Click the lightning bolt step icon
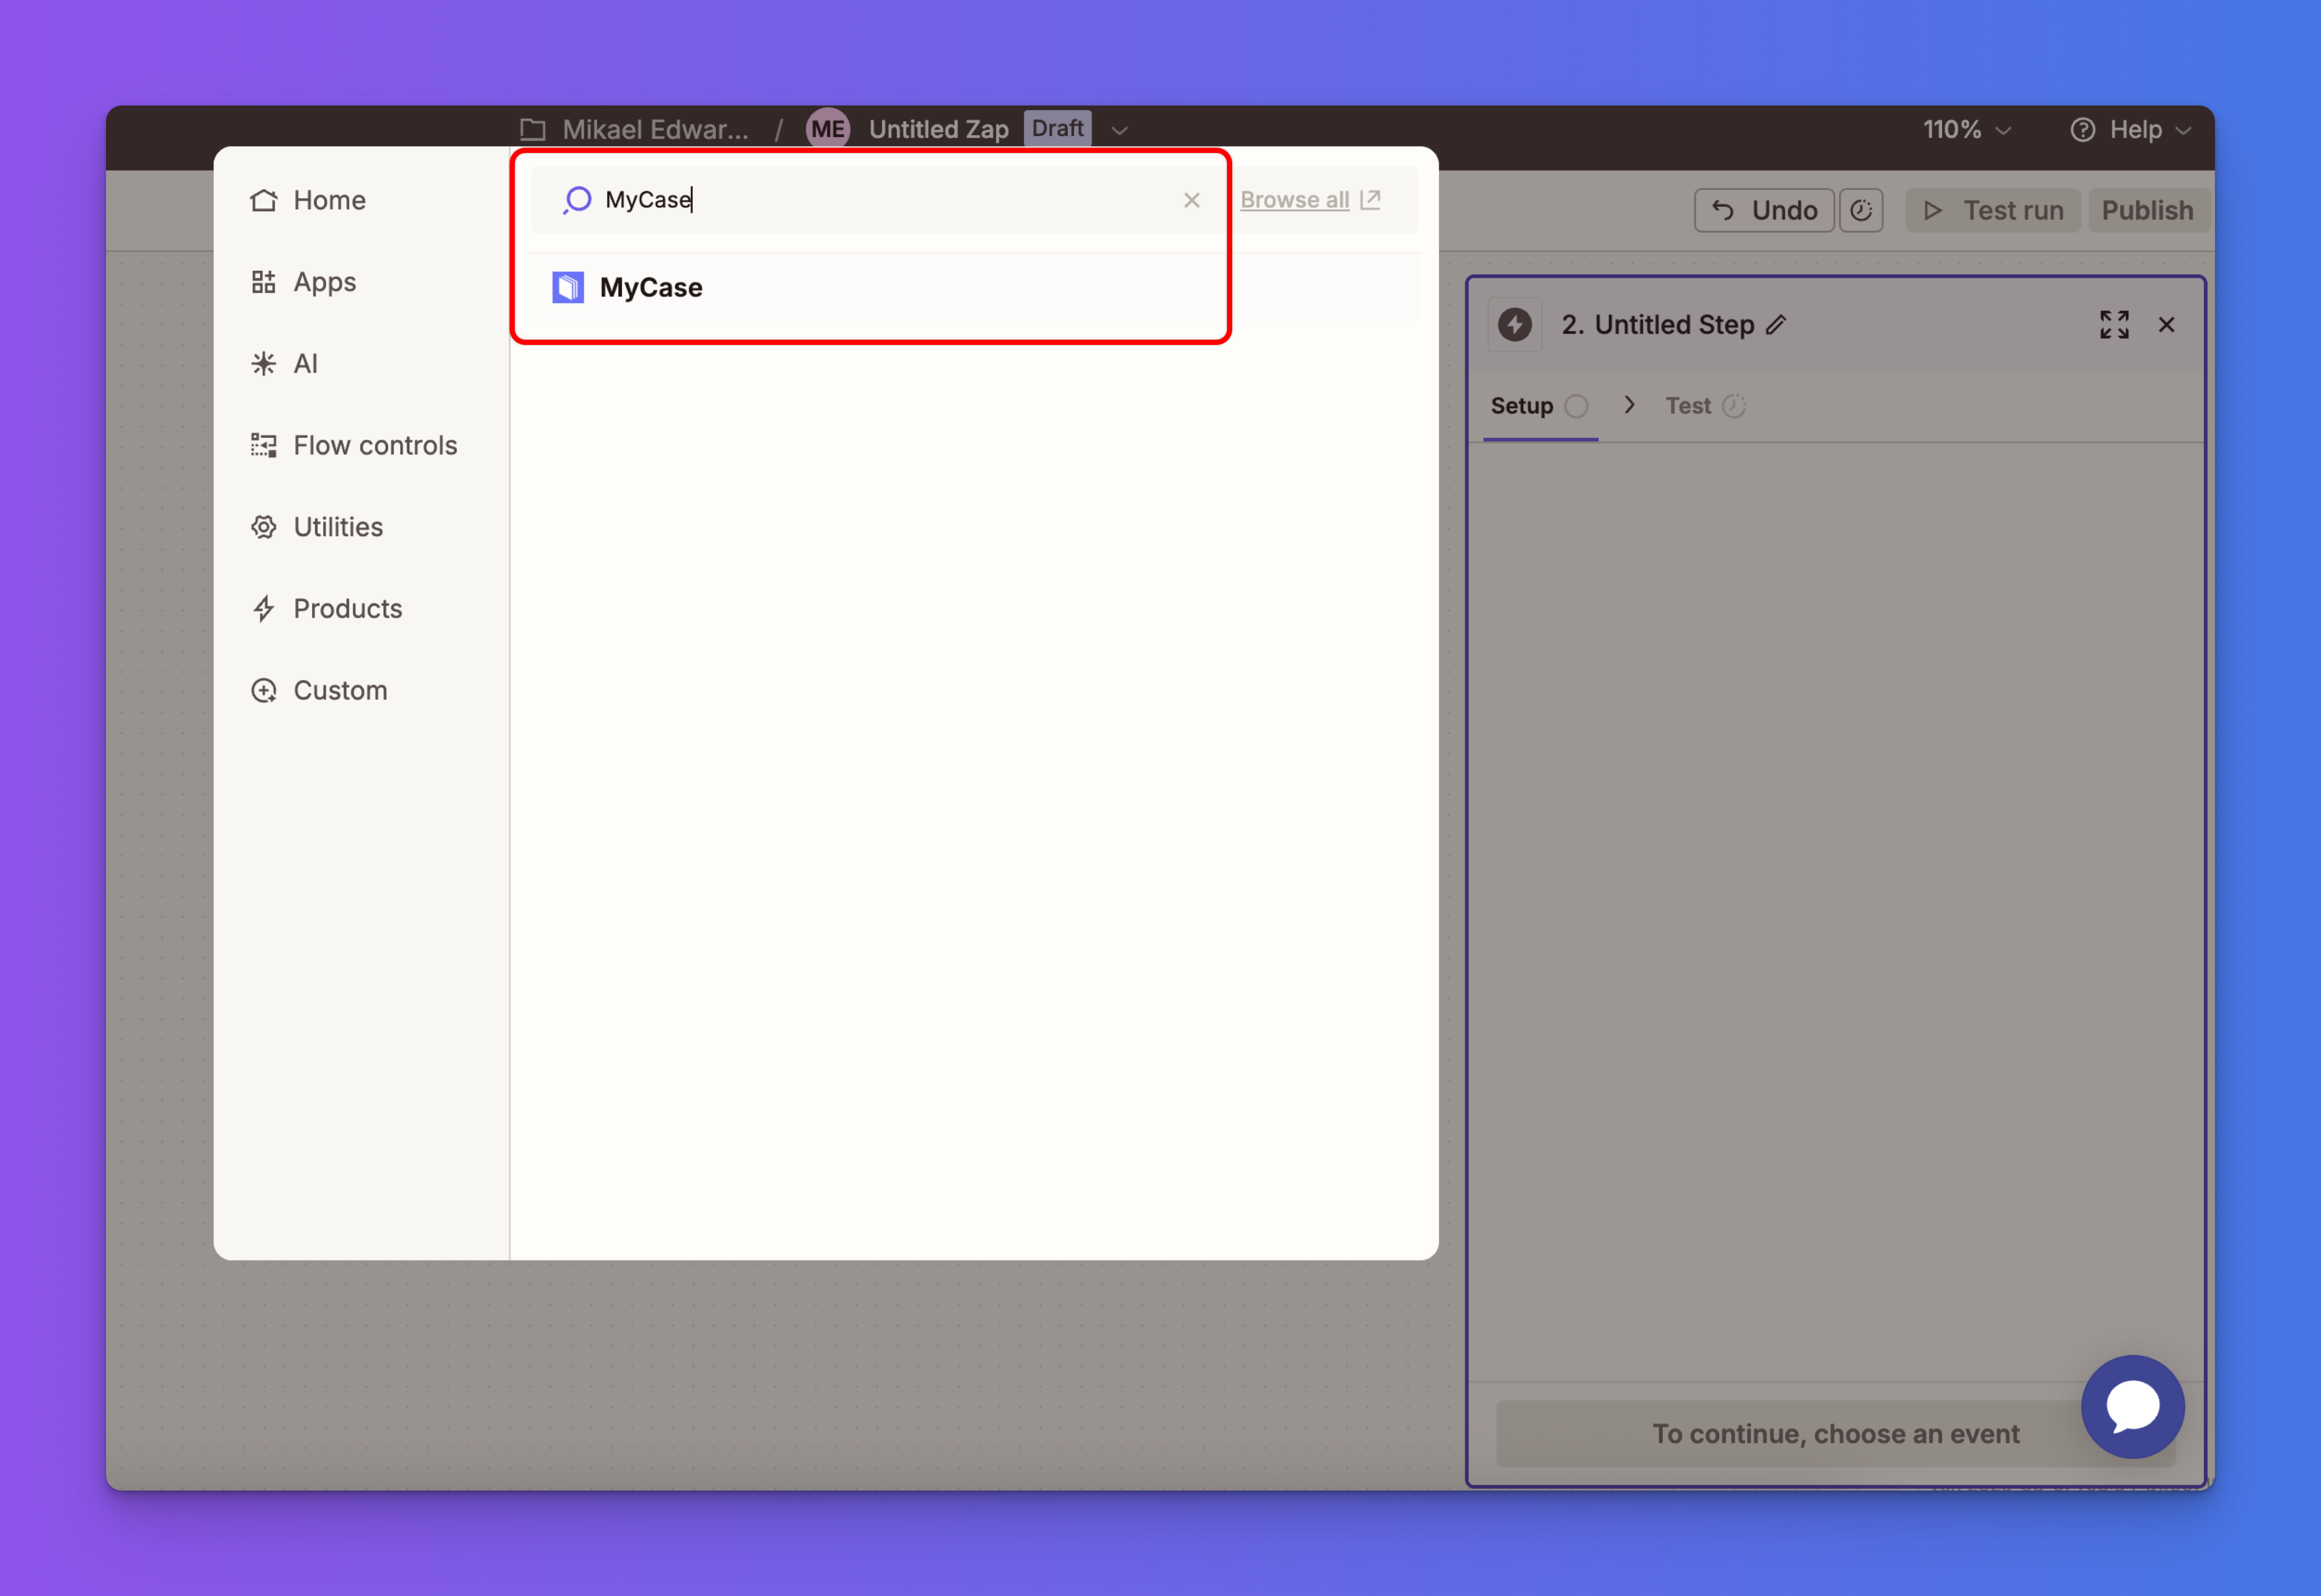This screenshot has width=2321, height=1596. coord(1514,325)
